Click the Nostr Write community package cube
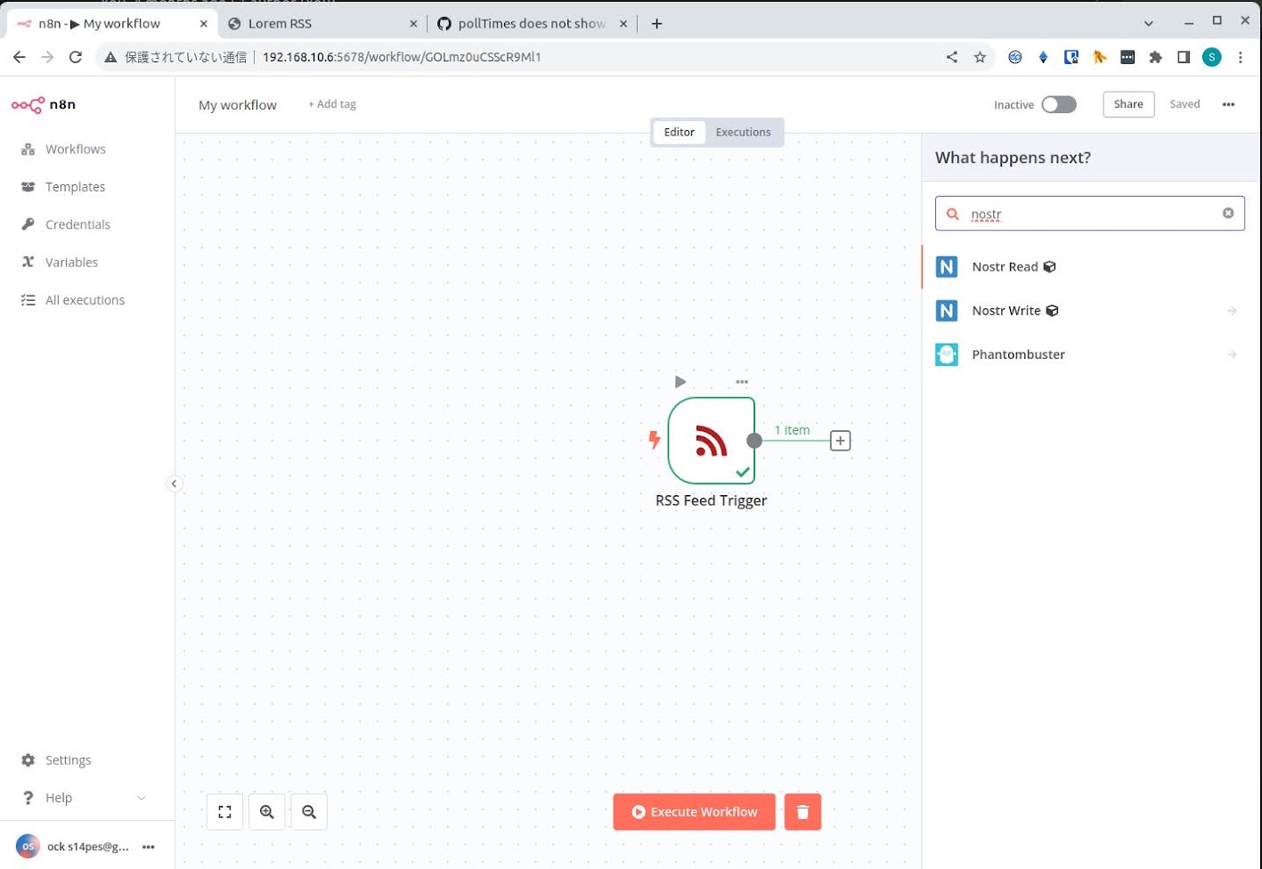Image resolution: width=1262 pixels, height=869 pixels. click(x=1052, y=311)
